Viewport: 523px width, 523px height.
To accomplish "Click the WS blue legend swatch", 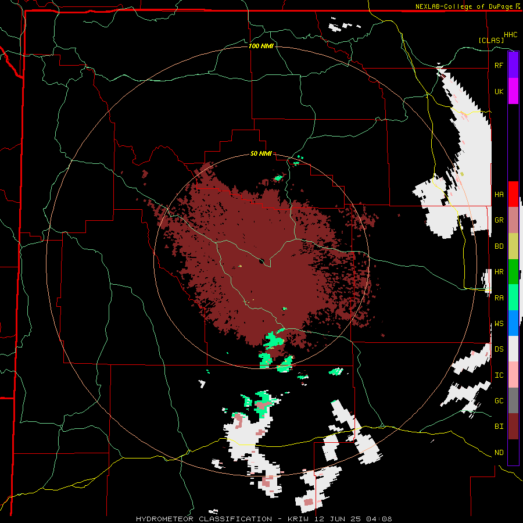I will point(513,323).
